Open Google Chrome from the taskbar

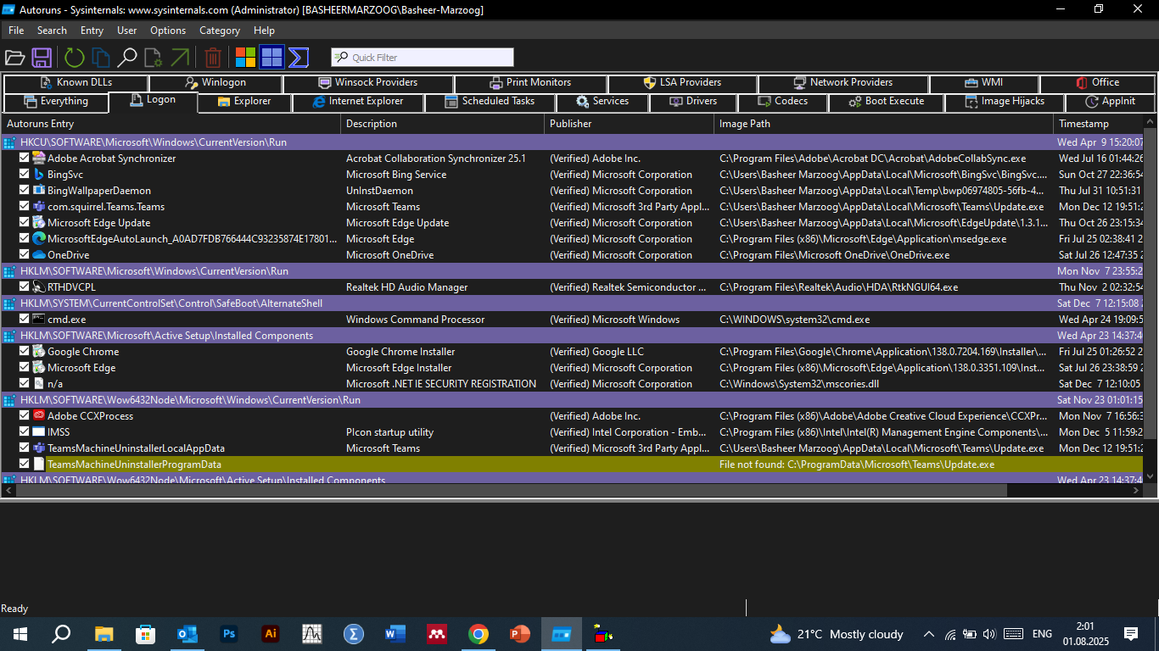479,634
